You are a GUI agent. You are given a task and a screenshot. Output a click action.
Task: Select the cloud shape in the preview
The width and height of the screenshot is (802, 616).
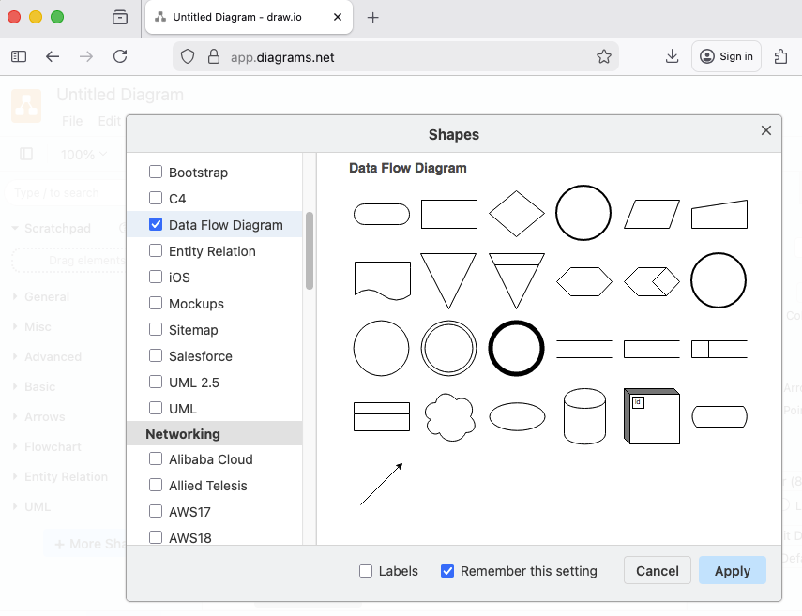(449, 416)
